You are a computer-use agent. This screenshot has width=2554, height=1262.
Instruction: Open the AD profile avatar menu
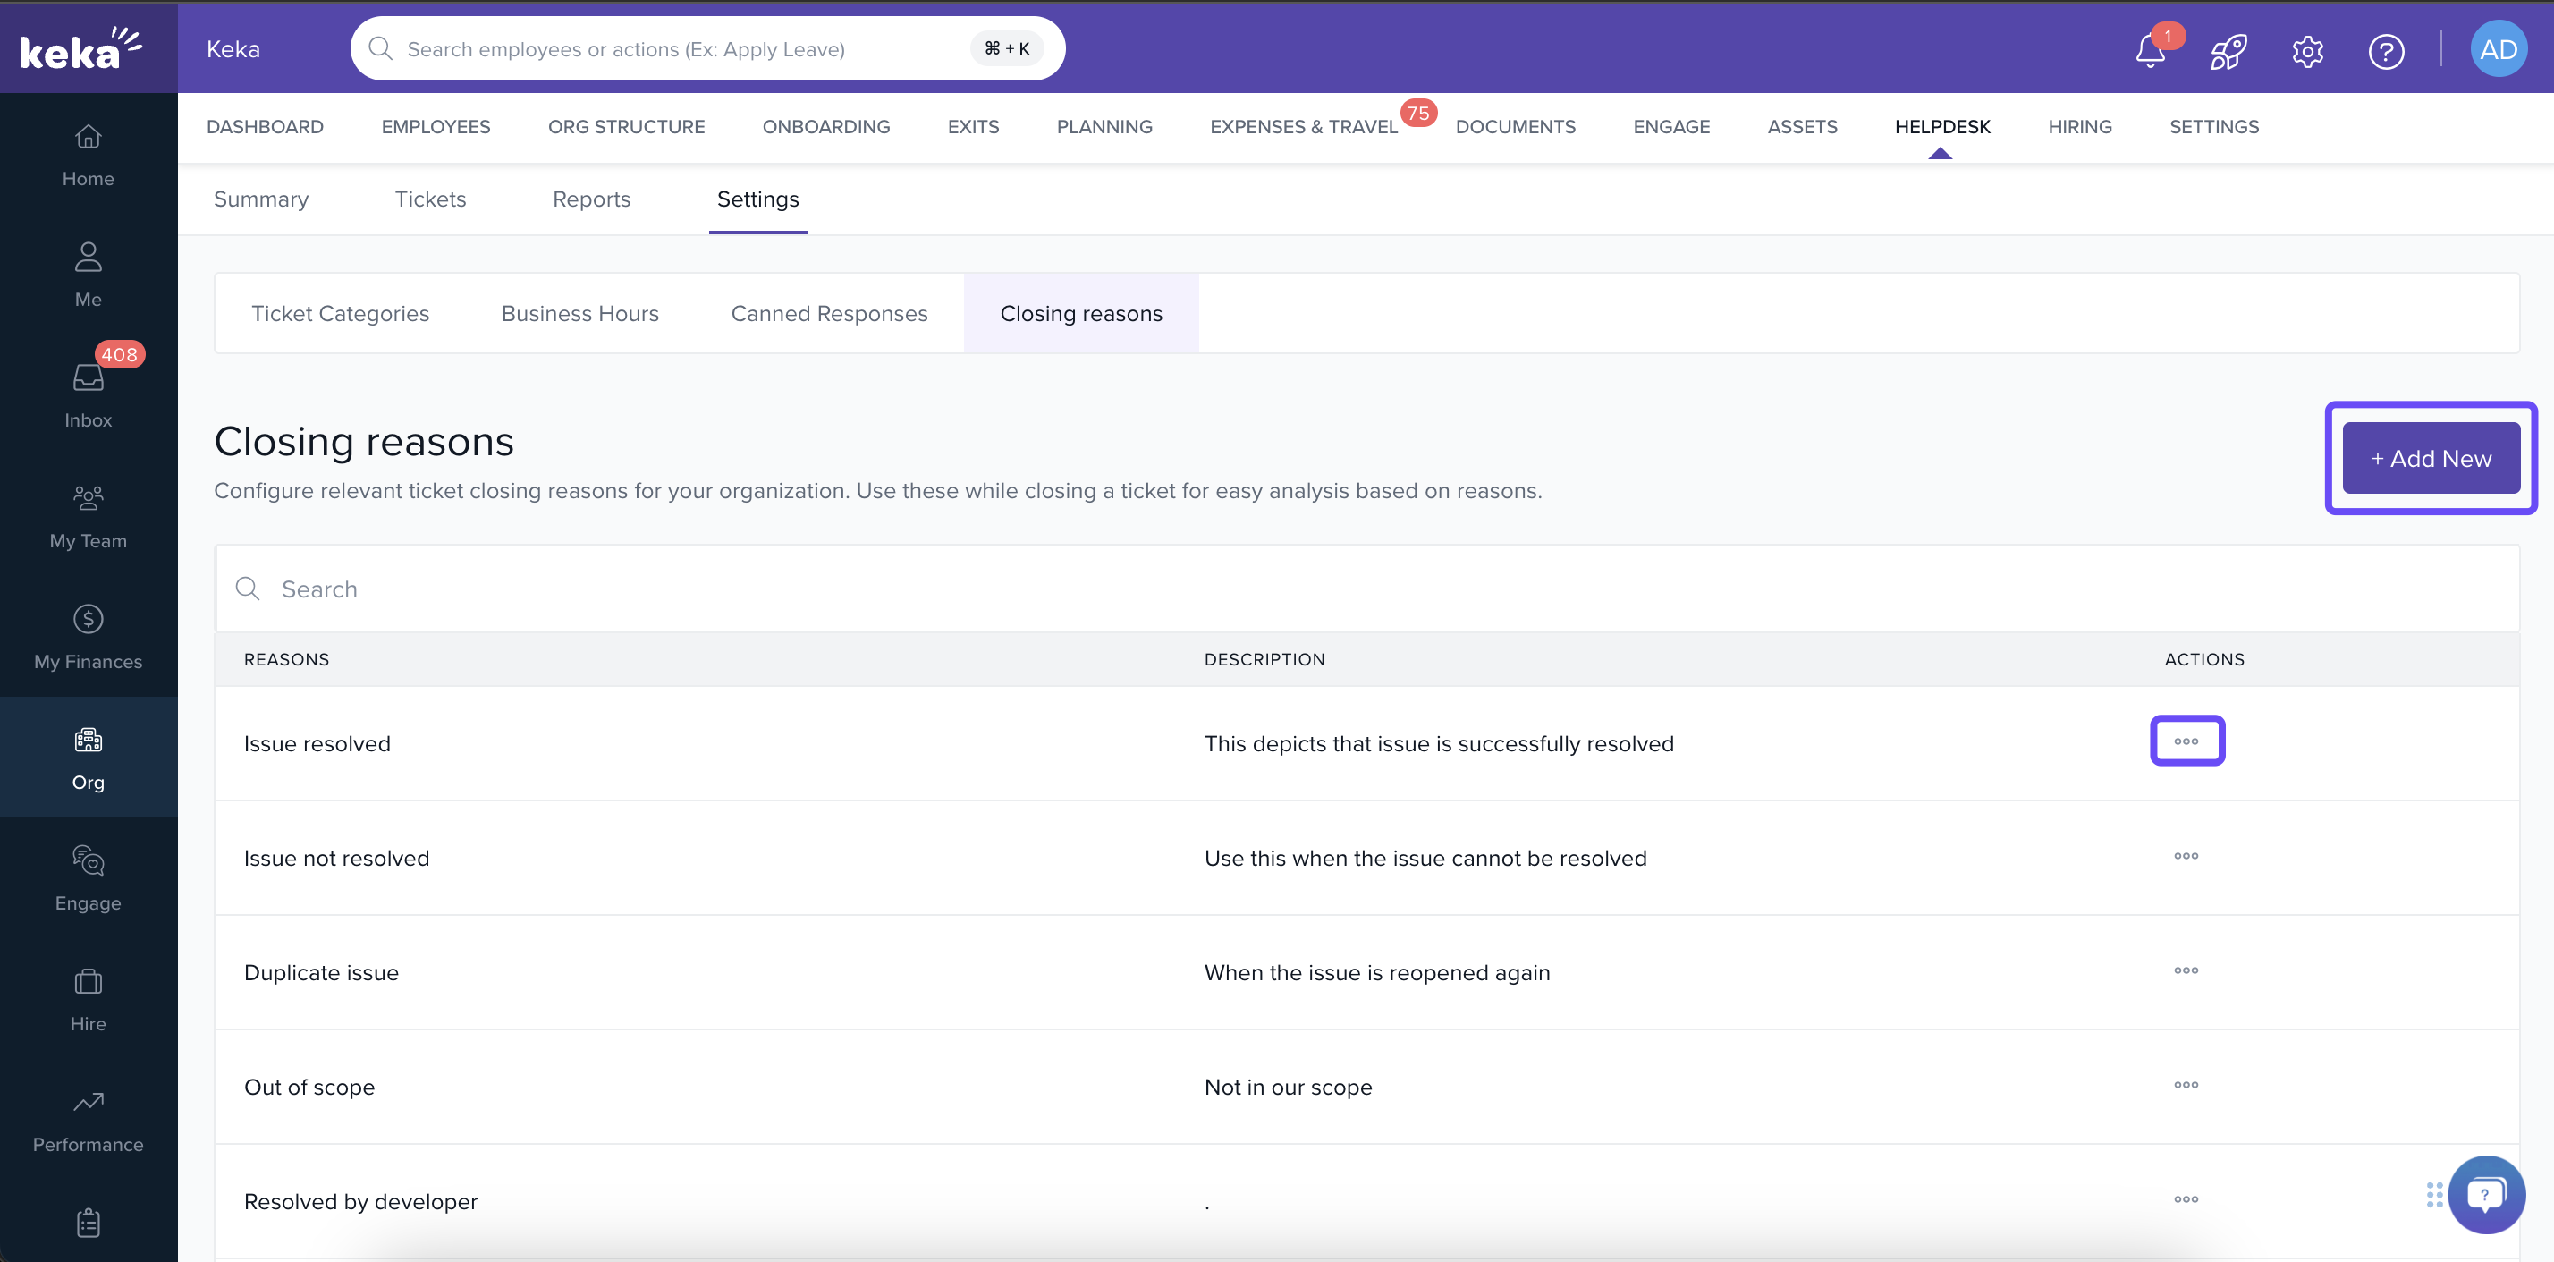[x=2498, y=49]
